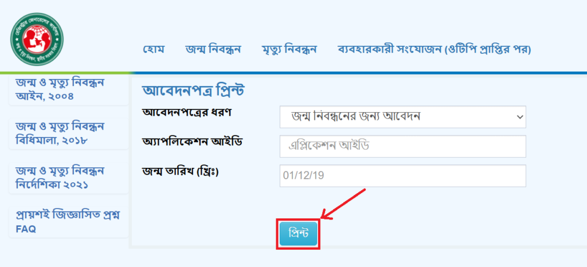Image resolution: width=587 pixels, height=267 pixels.
Task: Open the হোম menu item
Action: 154,50
